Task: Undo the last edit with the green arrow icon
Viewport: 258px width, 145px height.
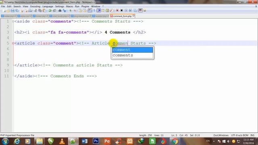Action: click(50, 10)
